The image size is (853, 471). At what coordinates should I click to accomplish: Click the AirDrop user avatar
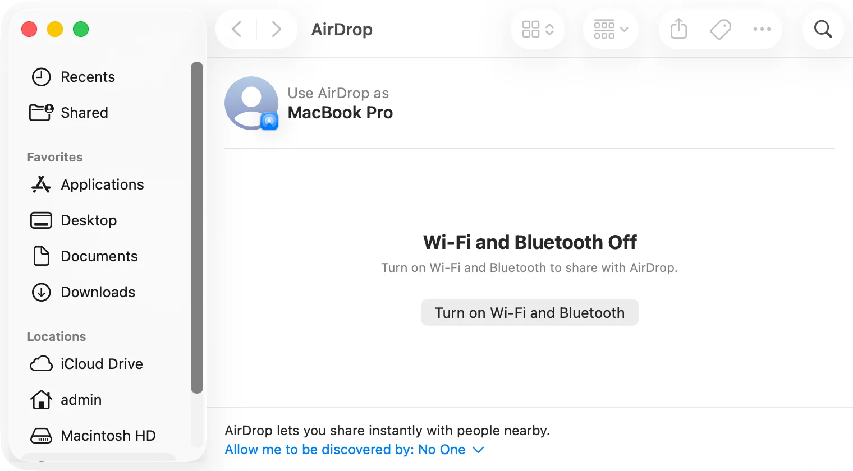[251, 103]
